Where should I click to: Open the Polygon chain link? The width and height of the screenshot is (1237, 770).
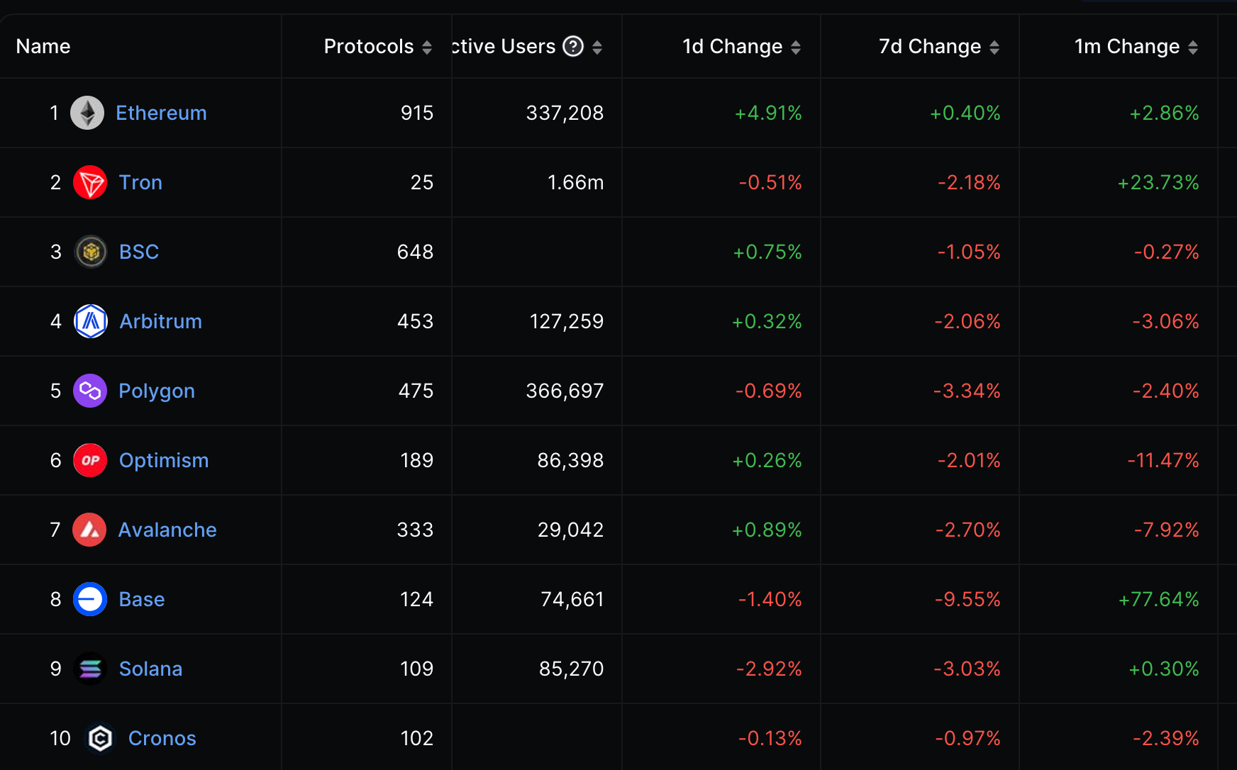[x=156, y=391]
